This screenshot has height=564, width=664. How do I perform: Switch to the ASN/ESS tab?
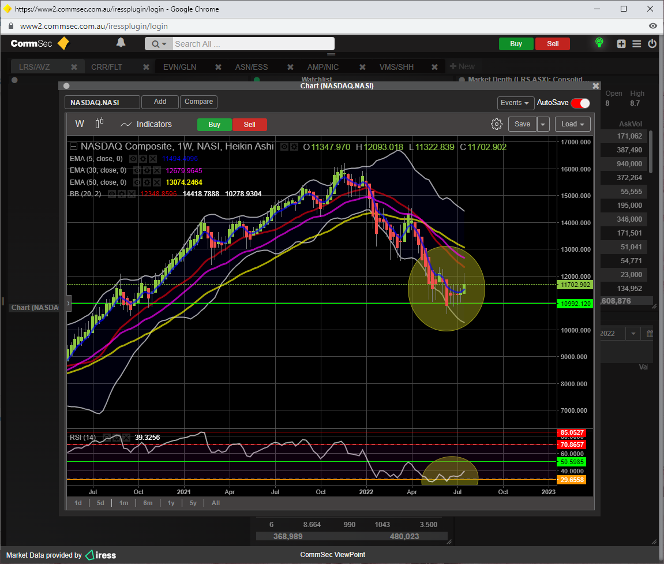(252, 67)
